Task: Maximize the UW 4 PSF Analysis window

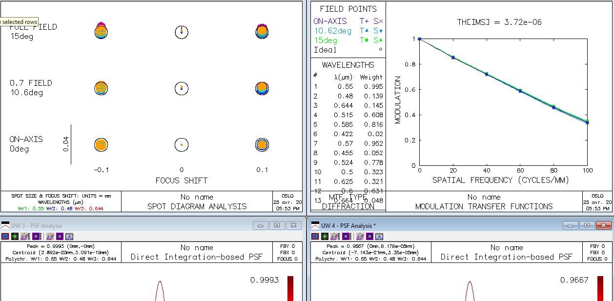Action: 587,225
